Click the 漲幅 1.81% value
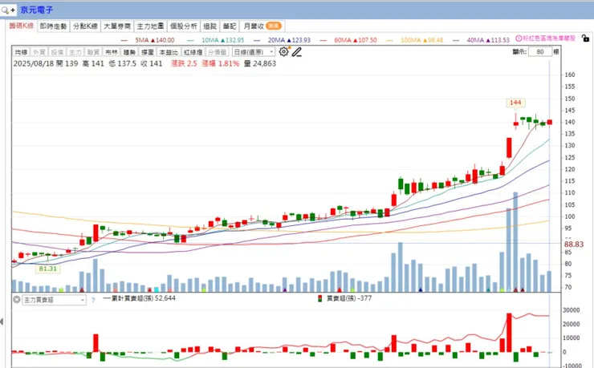This screenshot has width=594, height=368. click(x=221, y=63)
